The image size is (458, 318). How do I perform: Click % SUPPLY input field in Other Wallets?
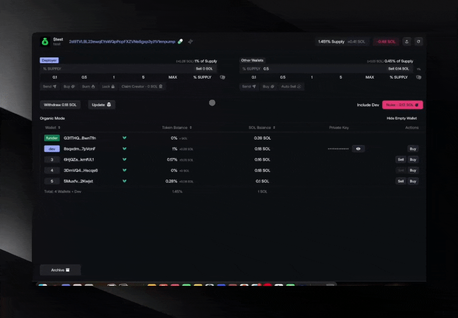[x=309, y=69]
